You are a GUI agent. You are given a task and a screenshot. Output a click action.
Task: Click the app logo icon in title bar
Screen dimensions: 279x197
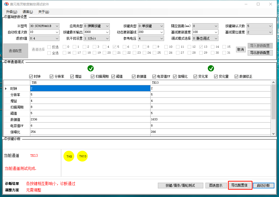[x=6, y=4]
